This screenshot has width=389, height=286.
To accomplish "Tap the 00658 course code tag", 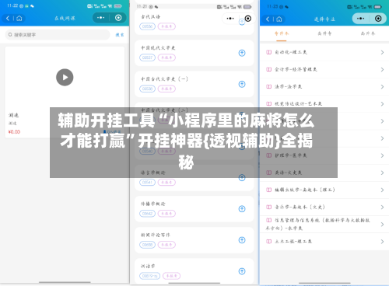I will pos(147,245).
